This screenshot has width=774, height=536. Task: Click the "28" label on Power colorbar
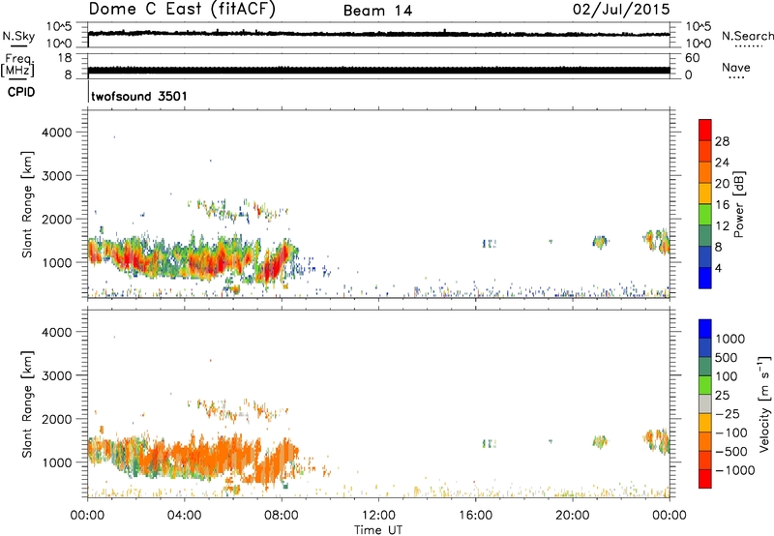(x=722, y=141)
